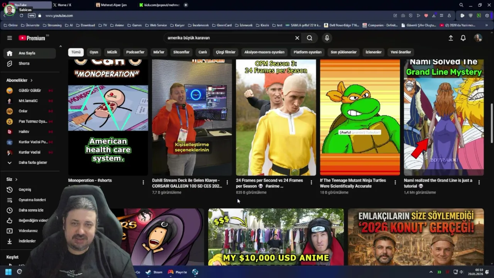Toggle the browser VPN badge

(x=31, y=15)
